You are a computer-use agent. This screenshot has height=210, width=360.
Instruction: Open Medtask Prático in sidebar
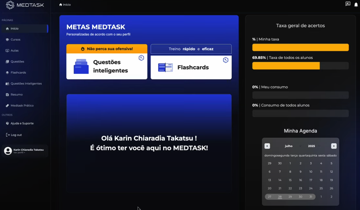tap(25, 106)
